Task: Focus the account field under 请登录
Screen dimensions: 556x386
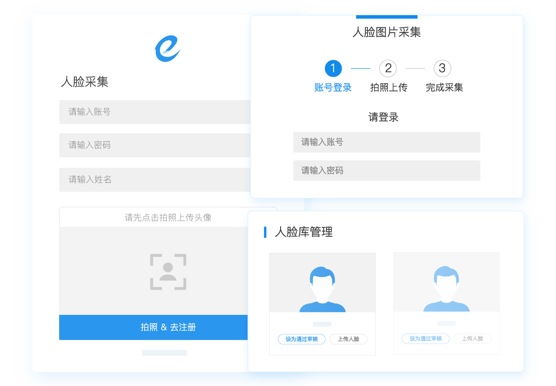Action: click(x=387, y=142)
